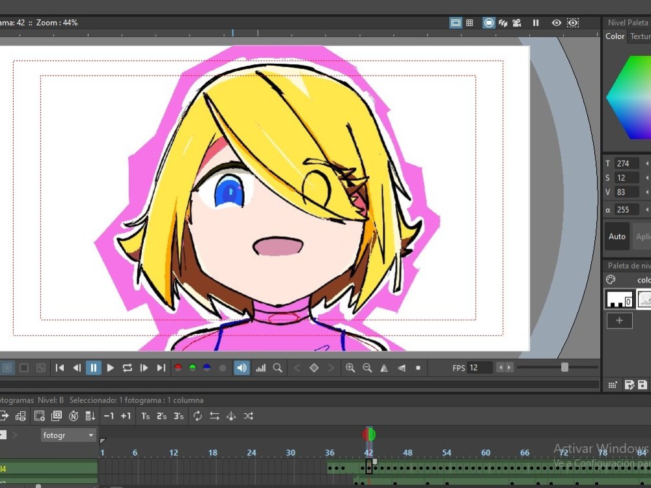Select checkered background icon

click(x=40, y=368)
